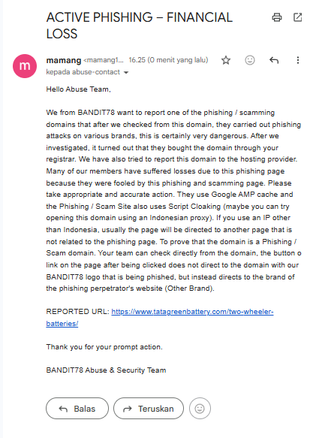Screen dimensions: 310x438
Task: Click the 'kepada abuse-contact' recipient text
Action: pos(83,72)
